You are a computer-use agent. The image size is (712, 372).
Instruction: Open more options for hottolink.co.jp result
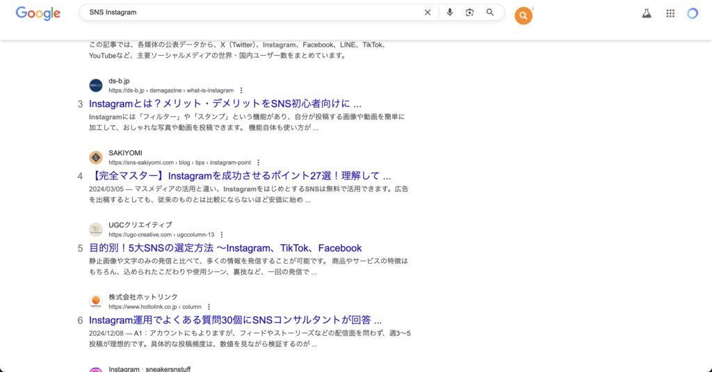point(209,307)
